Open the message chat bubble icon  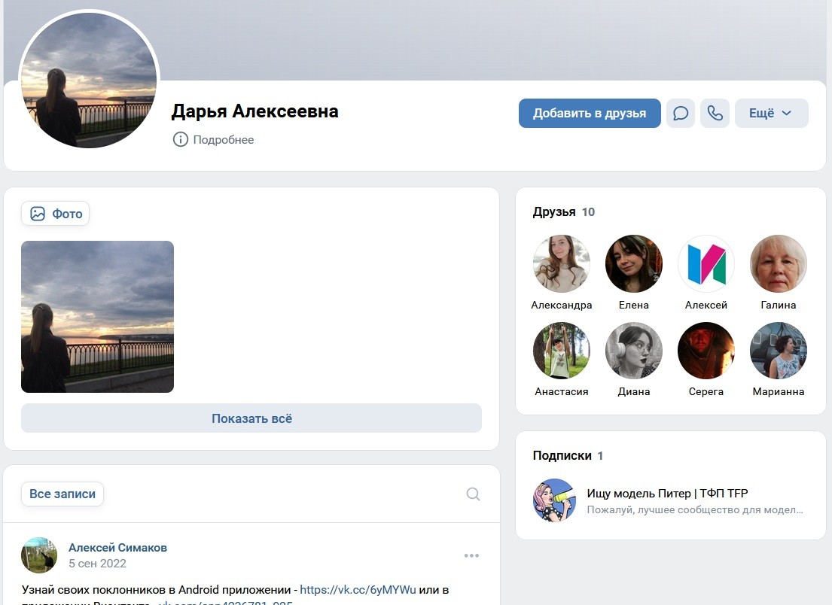point(680,113)
